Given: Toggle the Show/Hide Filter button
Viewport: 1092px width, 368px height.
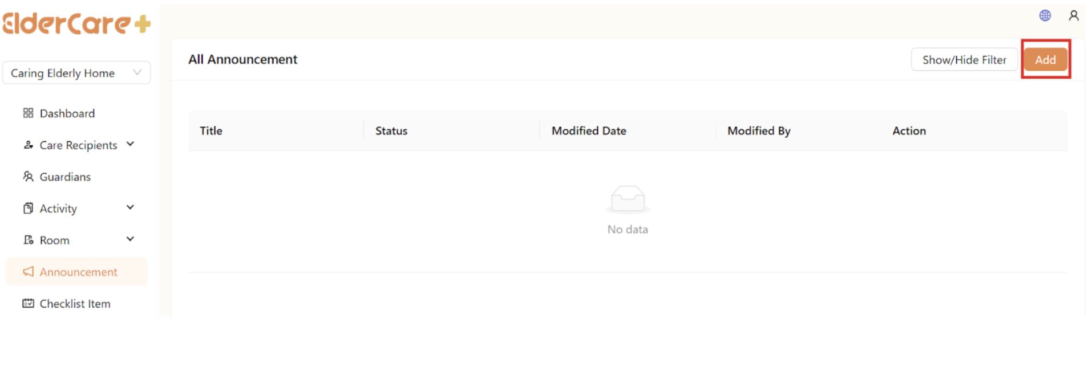Looking at the screenshot, I should [x=964, y=60].
